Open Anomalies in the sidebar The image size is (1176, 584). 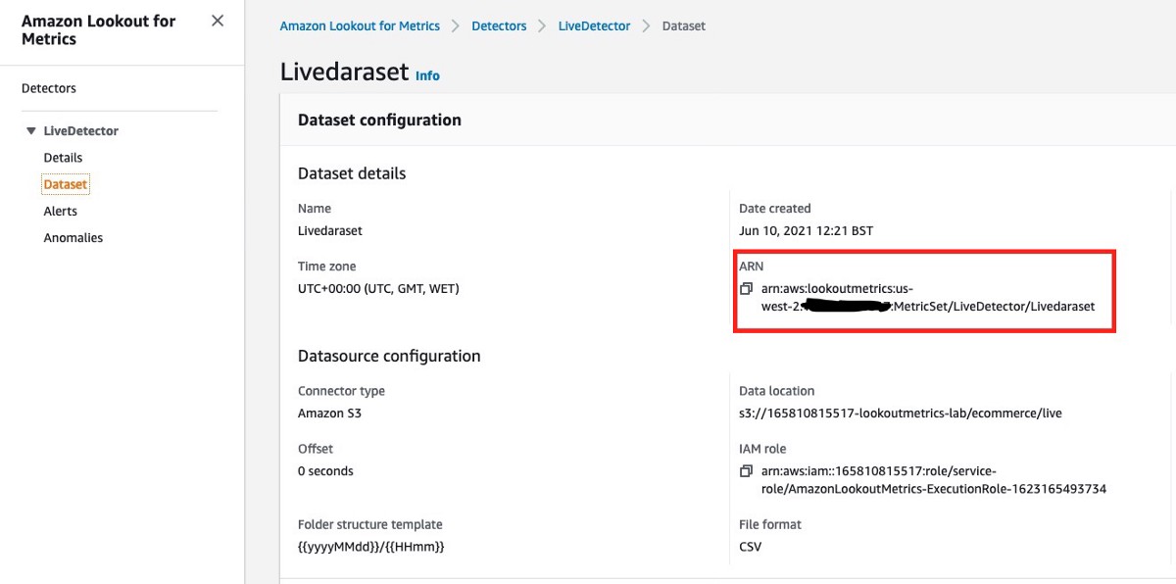73,238
